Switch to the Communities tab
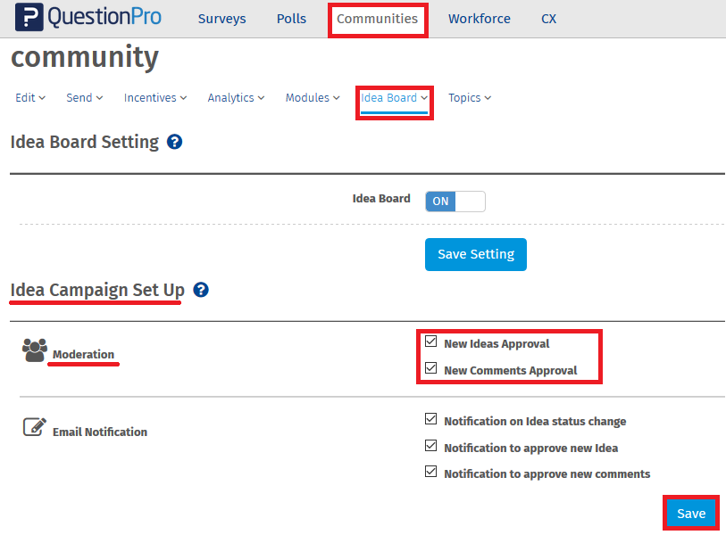The height and width of the screenshot is (535, 726). coord(377,19)
